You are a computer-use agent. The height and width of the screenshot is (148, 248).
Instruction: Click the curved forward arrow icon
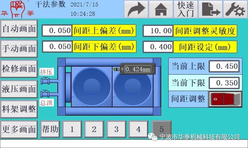[x=136, y=9]
